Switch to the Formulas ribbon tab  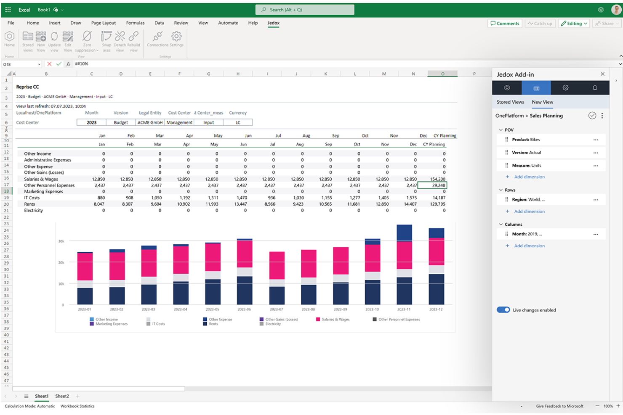(135, 23)
